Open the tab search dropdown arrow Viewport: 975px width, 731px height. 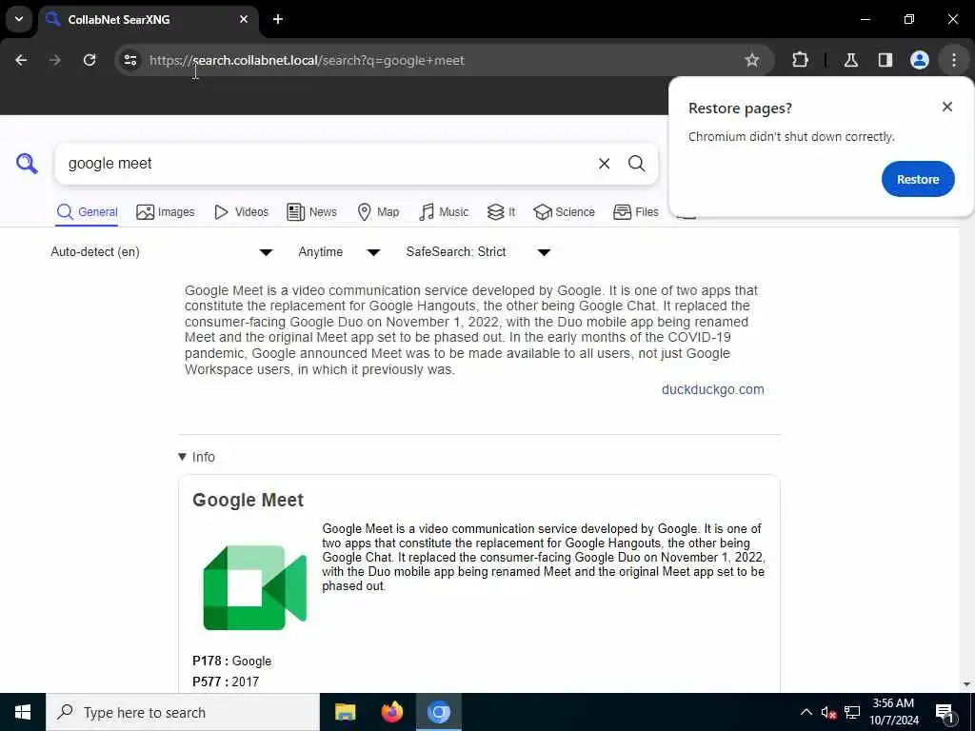tap(19, 19)
